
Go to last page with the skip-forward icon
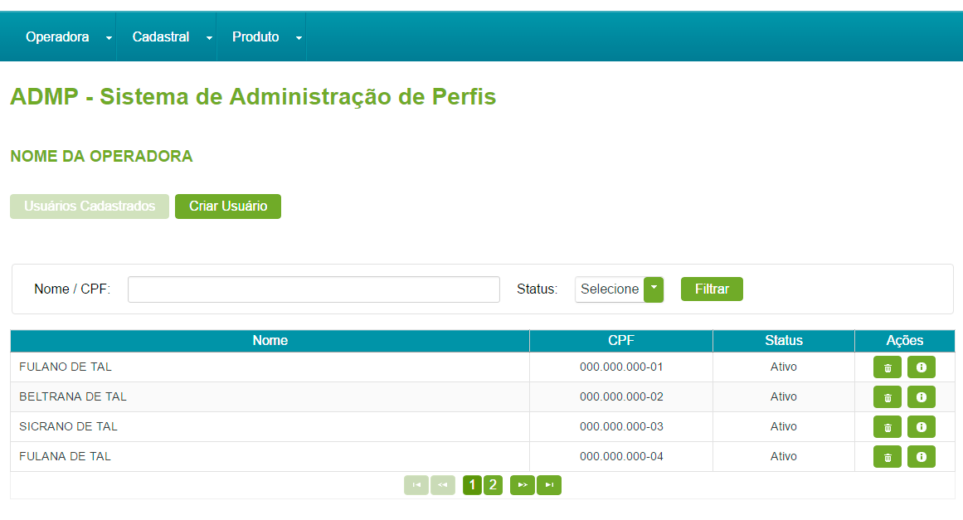pos(549,484)
